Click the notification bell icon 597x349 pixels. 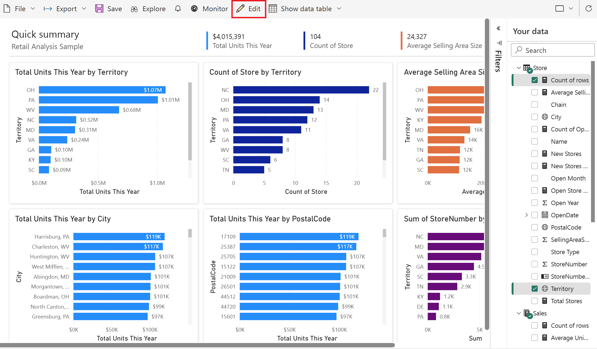[178, 9]
